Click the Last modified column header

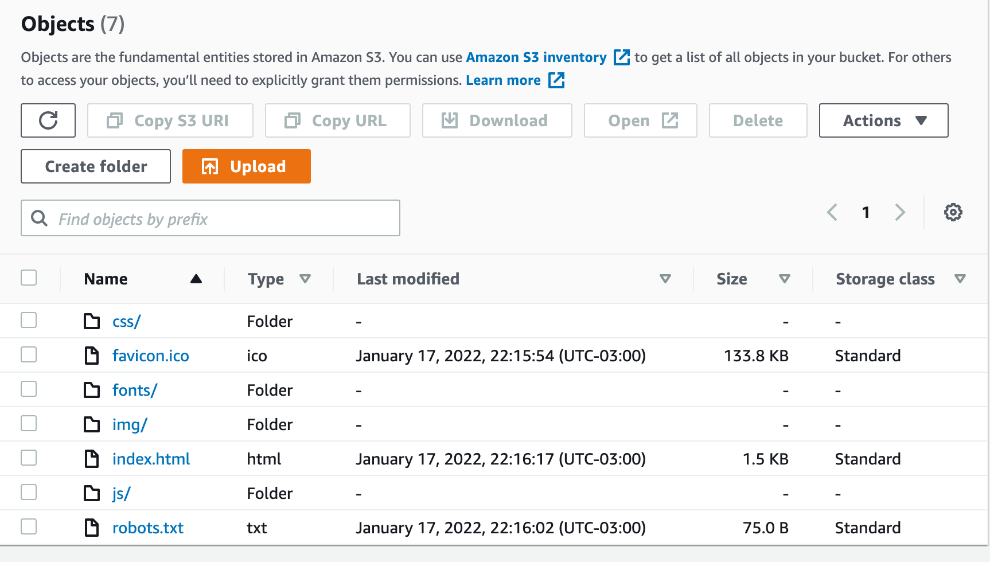[x=408, y=279]
